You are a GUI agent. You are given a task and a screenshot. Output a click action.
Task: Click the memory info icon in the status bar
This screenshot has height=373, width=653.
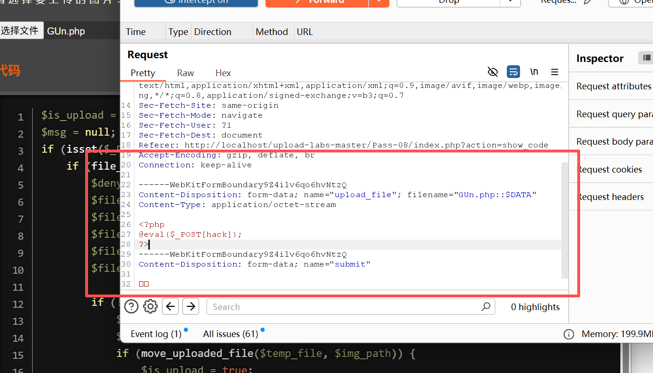569,334
